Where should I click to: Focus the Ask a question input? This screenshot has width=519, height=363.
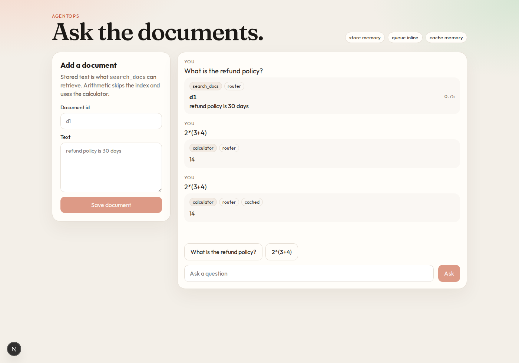tap(309, 273)
